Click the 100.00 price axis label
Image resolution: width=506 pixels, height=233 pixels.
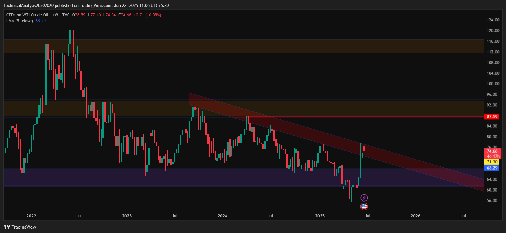(493, 84)
